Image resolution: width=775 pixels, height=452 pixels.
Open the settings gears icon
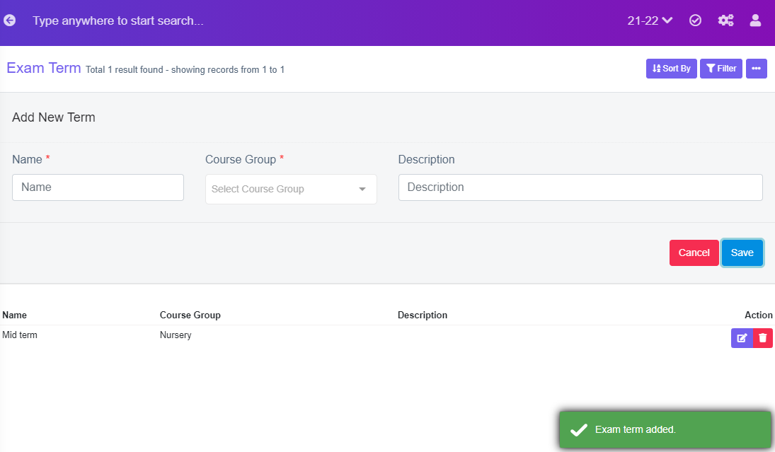(x=725, y=21)
